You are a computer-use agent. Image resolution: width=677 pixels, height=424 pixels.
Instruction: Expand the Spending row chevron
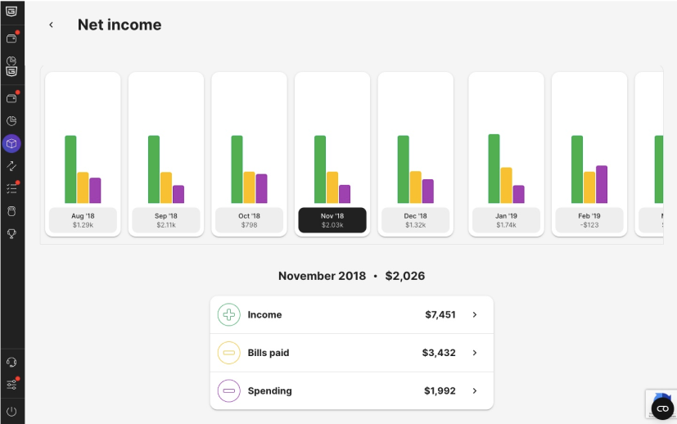click(x=475, y=390)
